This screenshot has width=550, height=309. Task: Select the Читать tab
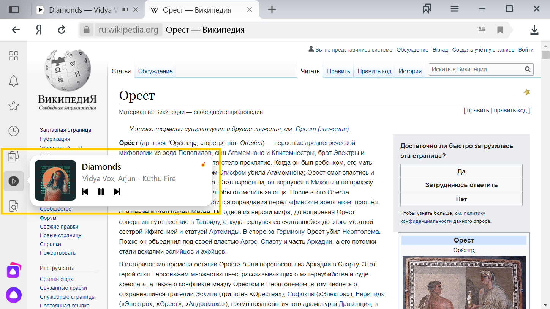coord(310,71)
